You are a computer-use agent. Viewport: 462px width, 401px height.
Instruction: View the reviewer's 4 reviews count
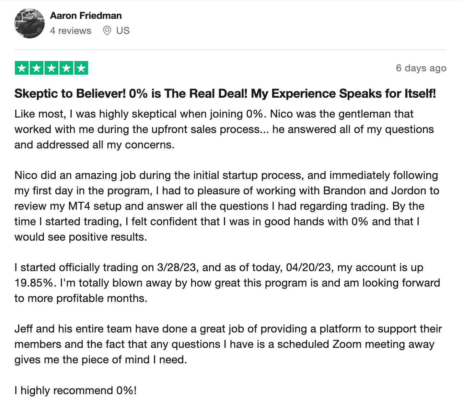71,31
